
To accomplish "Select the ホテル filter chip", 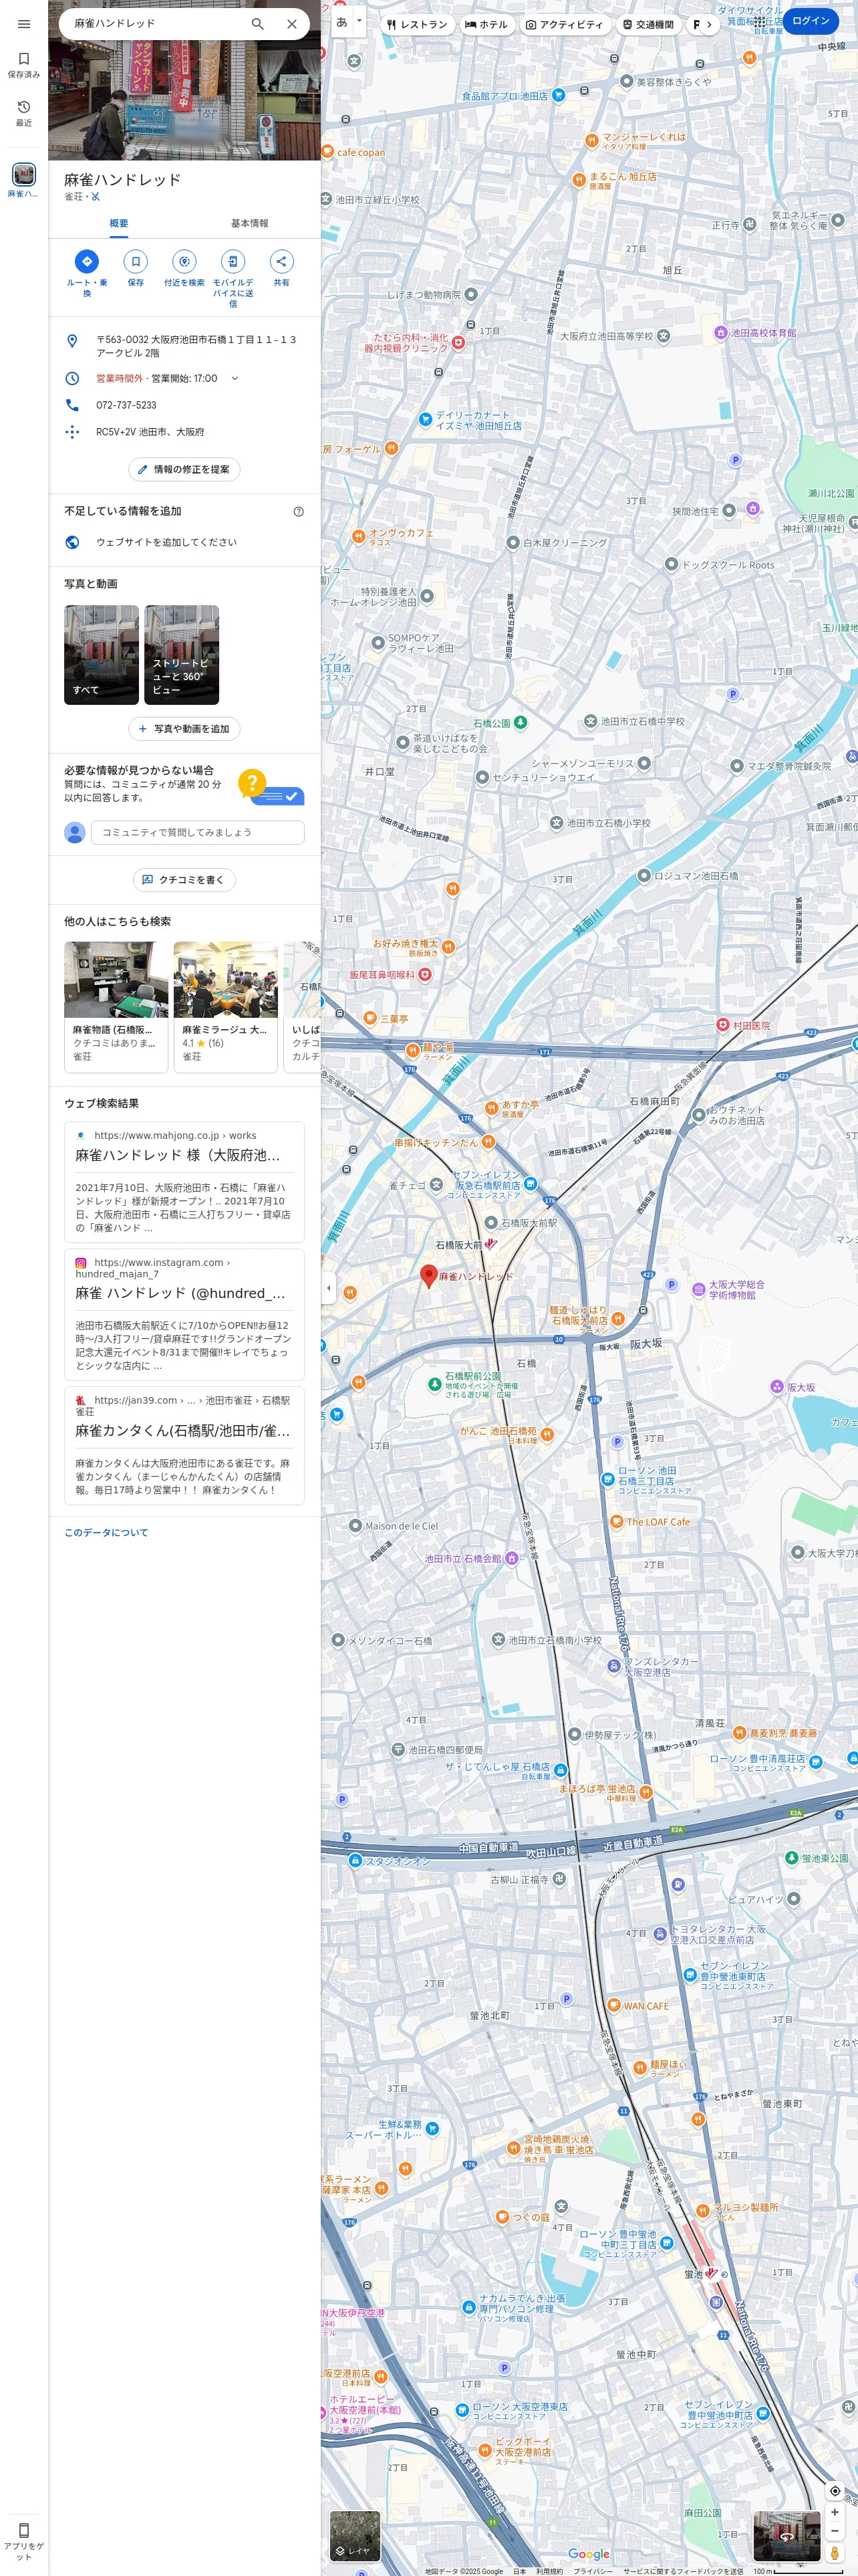I will (485, 24).
